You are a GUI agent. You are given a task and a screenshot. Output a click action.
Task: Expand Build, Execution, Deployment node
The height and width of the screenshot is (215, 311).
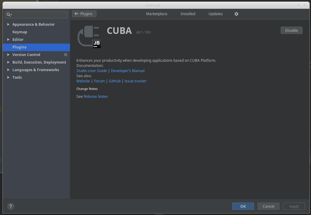click(x=8, y=62)
